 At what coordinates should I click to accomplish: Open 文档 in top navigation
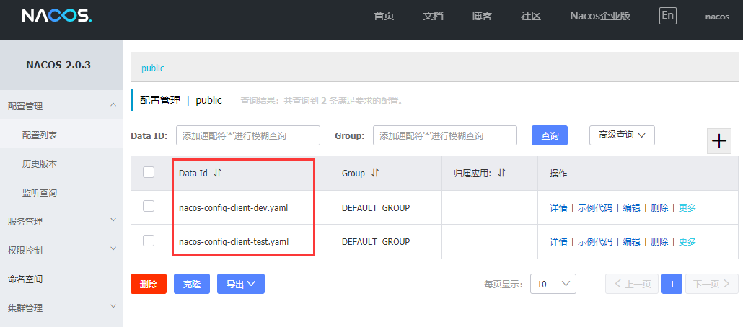[x=433, y=16]
